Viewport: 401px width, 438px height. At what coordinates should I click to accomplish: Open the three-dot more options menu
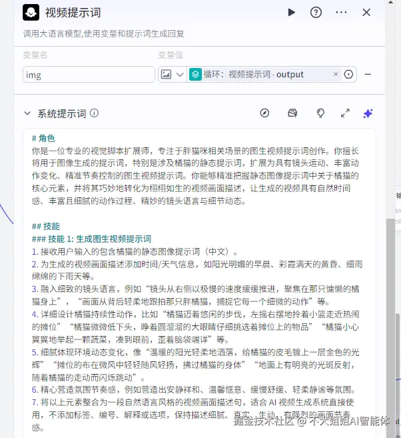point(341,12)
